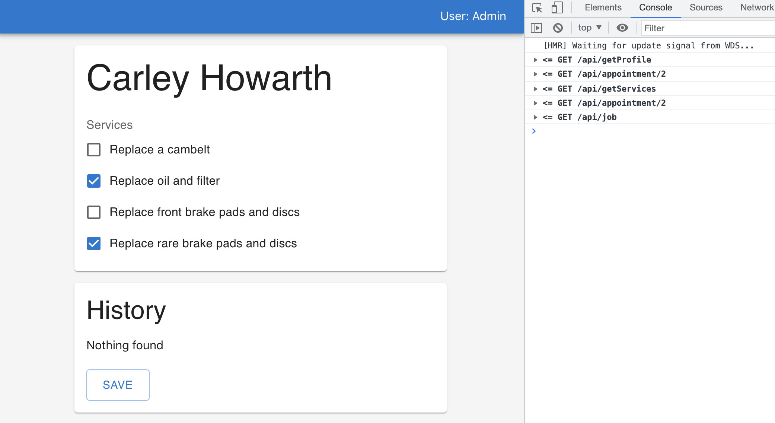Viewport: 775px width, 423px height.
Task: Click the live expression eye icon
Action: click(622, 28)
